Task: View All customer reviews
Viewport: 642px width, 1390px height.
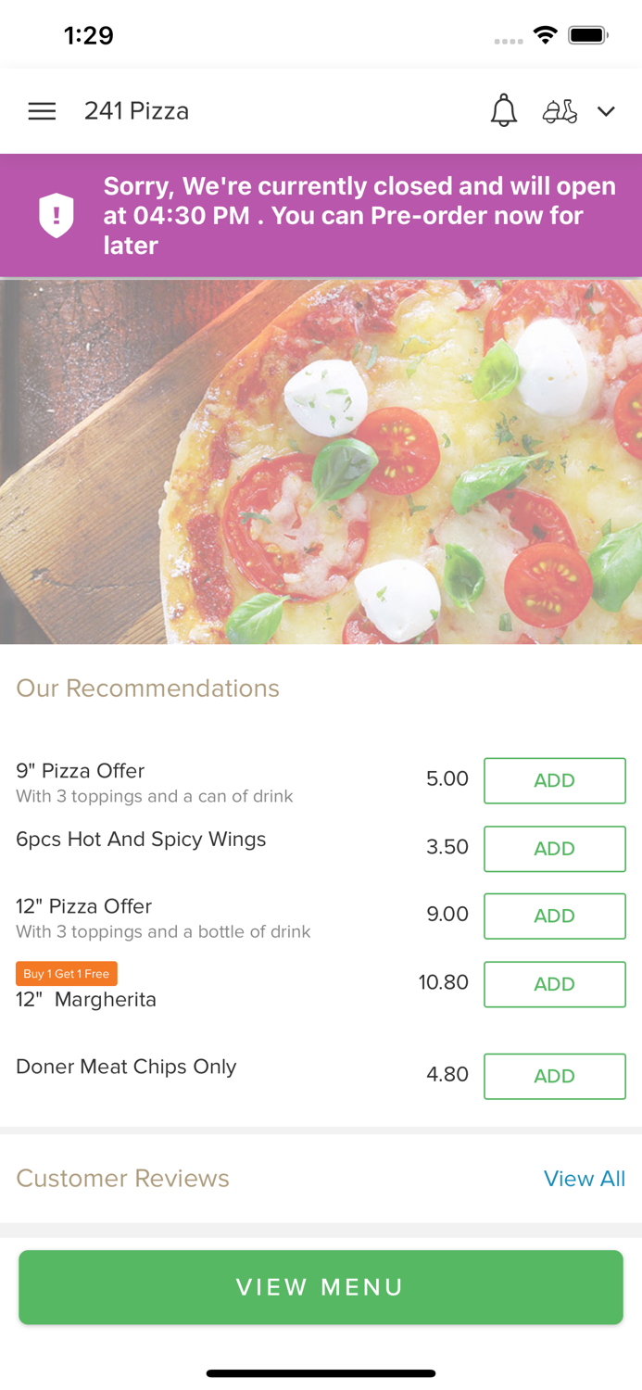Action: coord(585,1179)
